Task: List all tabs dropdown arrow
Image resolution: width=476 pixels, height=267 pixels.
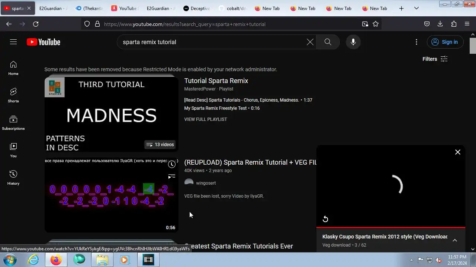Action: coord(416,8)
